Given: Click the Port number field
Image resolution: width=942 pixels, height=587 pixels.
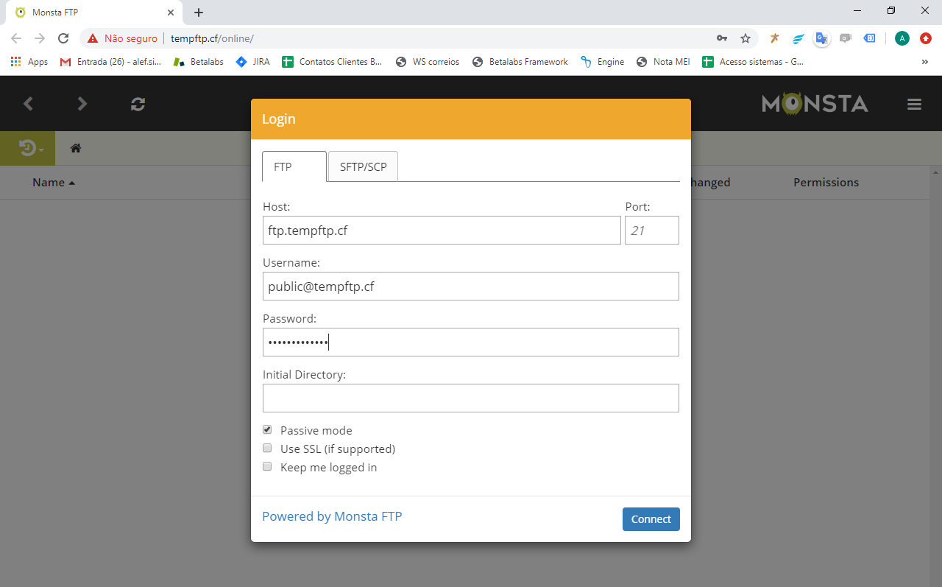Looking at the screenshot, I should pos(651,231).
